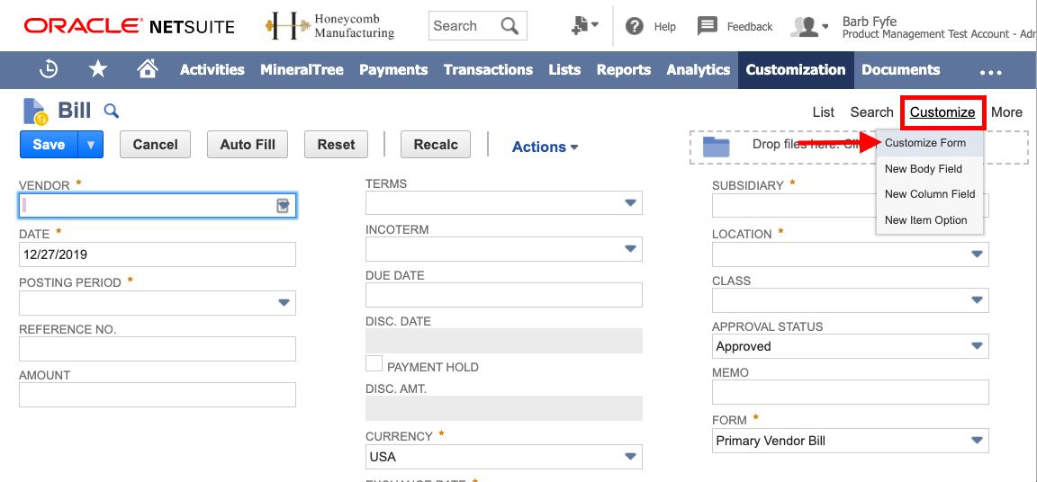1037x482 pixels.
Task: Click the folder icon in file drop zone
Action: (x=716, y=147)
